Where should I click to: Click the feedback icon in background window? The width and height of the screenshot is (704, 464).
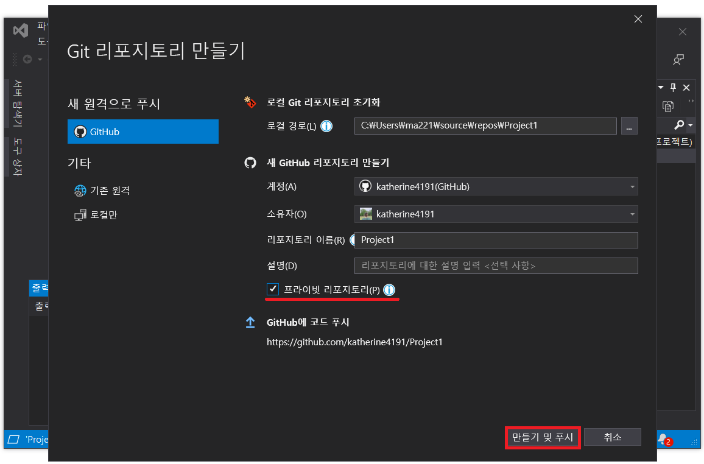pyautogui.click(x=678, y=60)
